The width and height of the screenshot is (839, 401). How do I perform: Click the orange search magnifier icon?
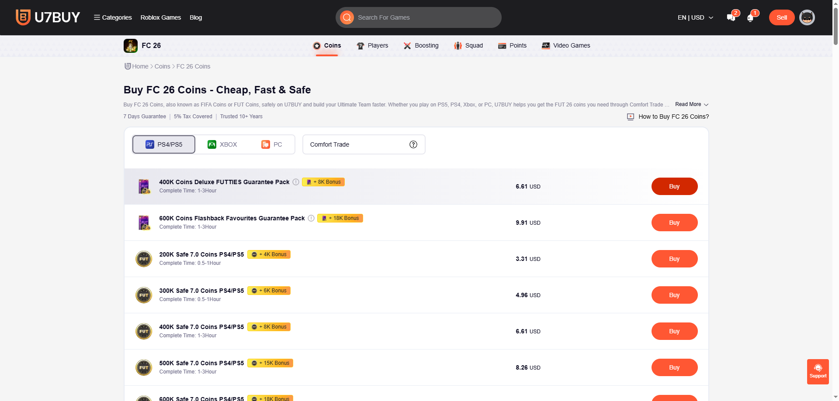347,17
